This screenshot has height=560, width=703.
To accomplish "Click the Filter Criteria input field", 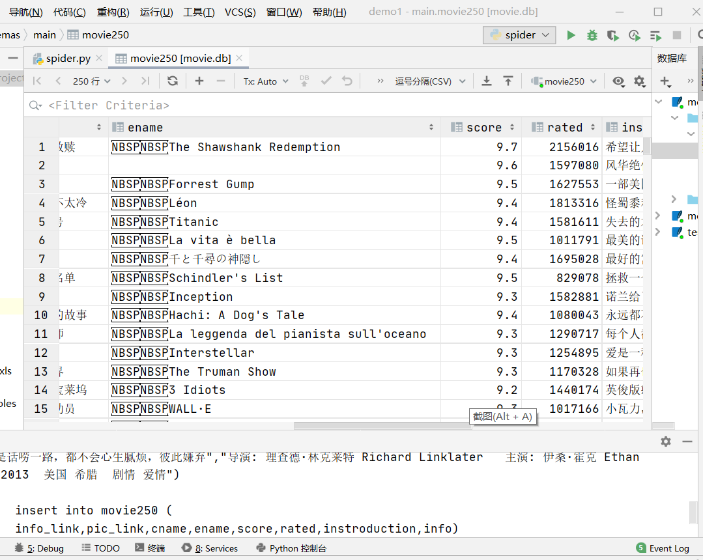I will pos(337,105).
